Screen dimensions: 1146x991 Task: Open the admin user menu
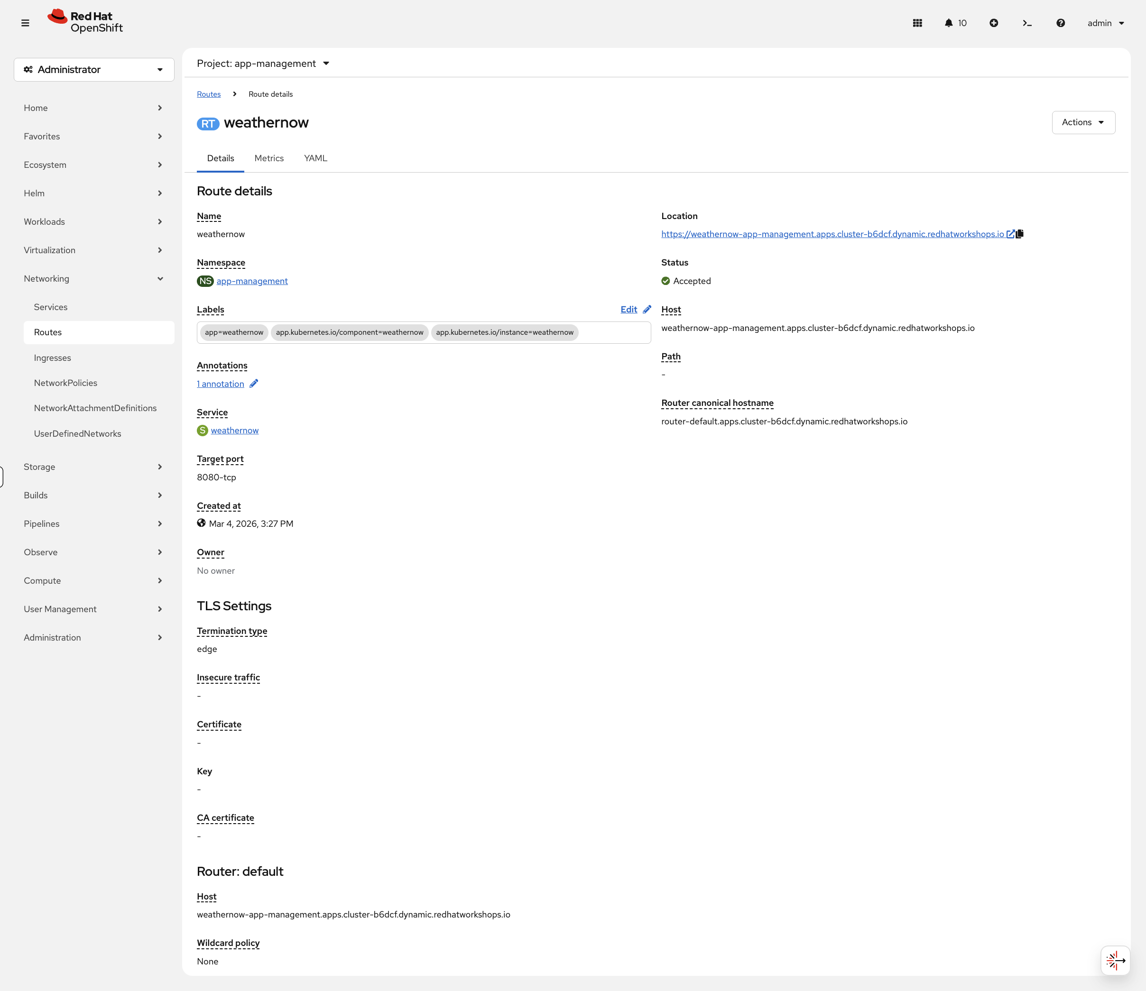pos(1105,23)
